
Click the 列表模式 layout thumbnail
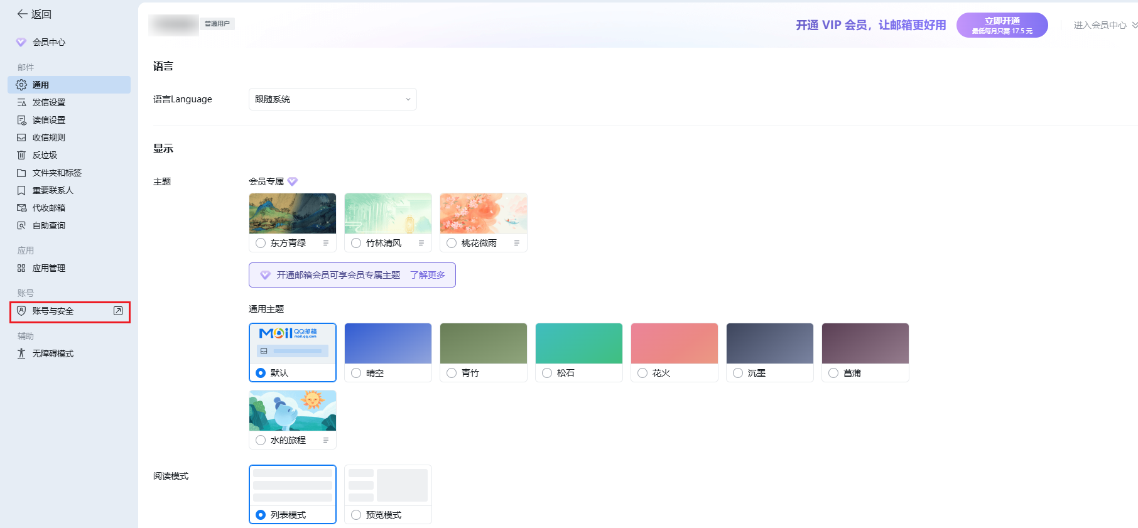pyautogui.click(x=293, y=485)
